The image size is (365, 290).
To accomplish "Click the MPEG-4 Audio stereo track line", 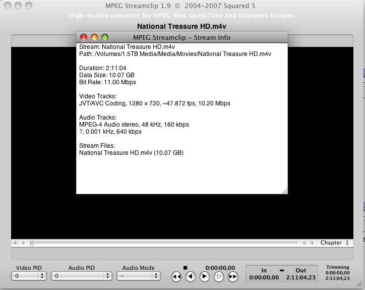I will click(134, 125).
